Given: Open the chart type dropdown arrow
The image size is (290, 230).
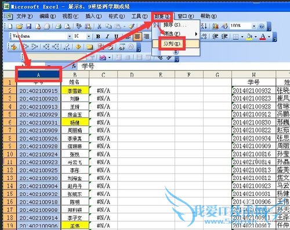Looking at the screenshot, I should pos(110,57).
